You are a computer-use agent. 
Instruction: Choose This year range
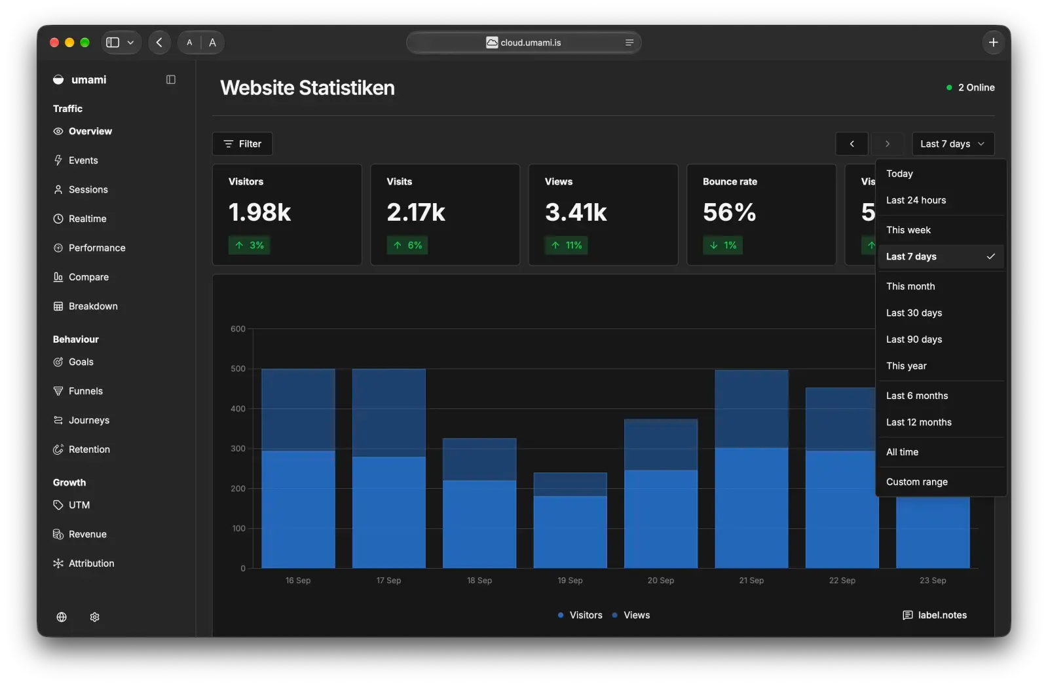click(x=941, y=366)
